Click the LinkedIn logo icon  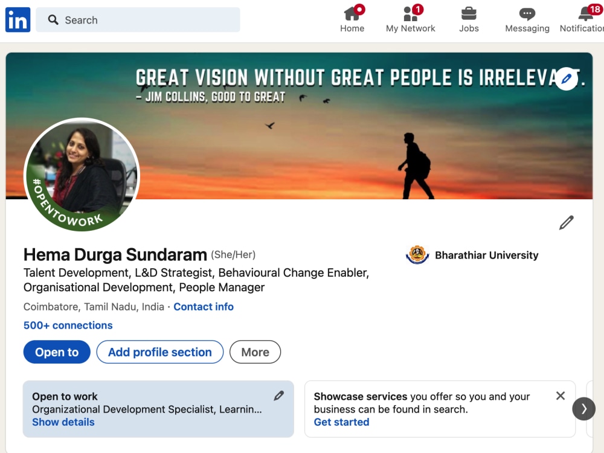tap(18, 20)
